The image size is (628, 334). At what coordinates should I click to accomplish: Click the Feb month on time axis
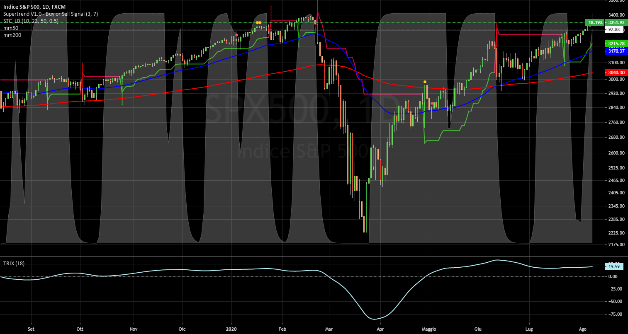tap(282, 329)
